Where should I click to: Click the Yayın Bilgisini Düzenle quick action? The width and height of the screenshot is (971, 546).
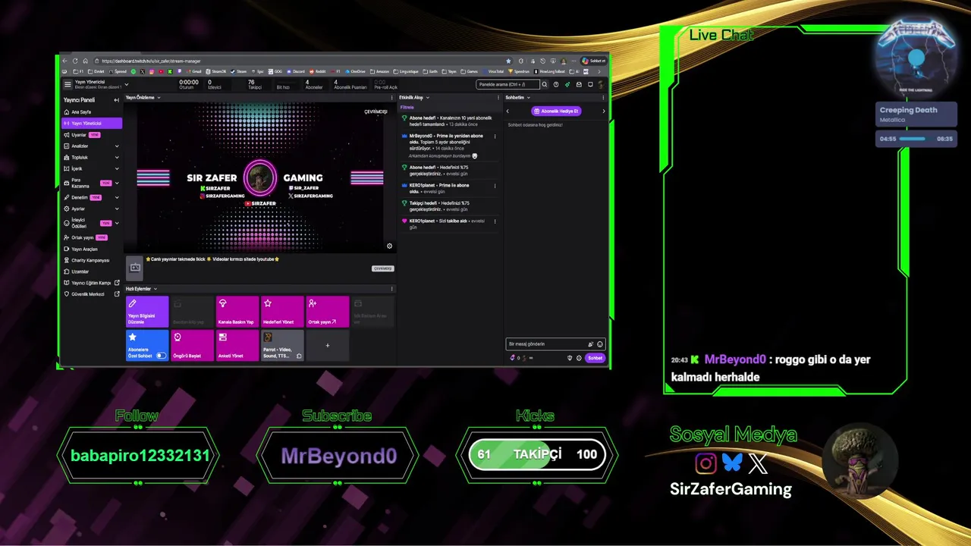click(147, 312)
